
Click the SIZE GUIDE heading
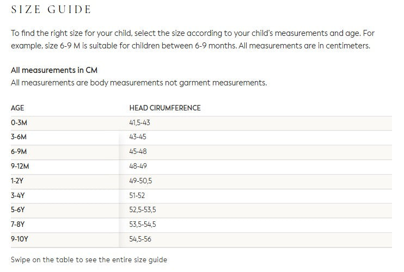click(x=51, y=10)
